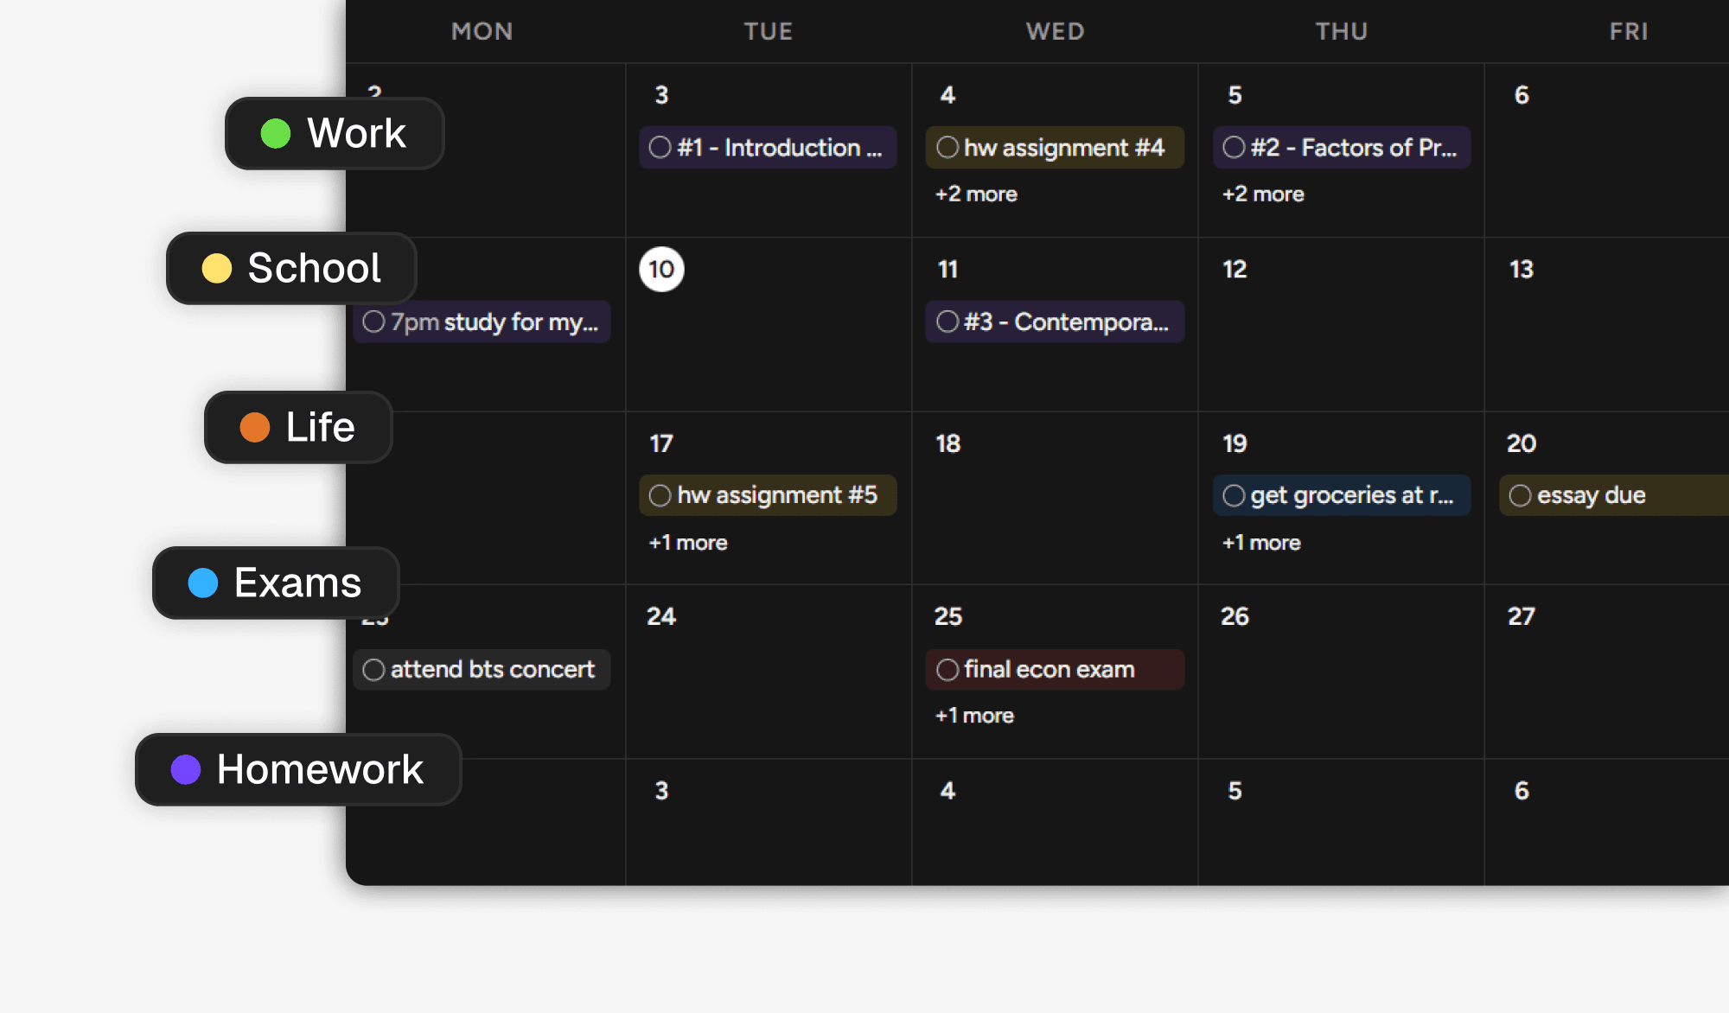Select the Exams category label
Viewport: 1729px width, 1013px height.
[x=297, y=583]
